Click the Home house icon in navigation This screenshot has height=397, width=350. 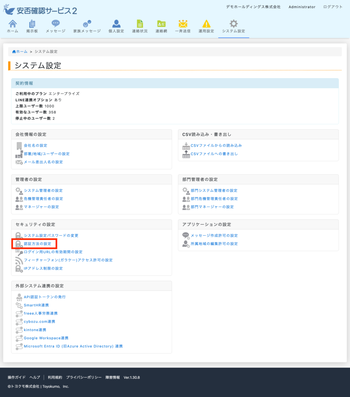point(13,24)
